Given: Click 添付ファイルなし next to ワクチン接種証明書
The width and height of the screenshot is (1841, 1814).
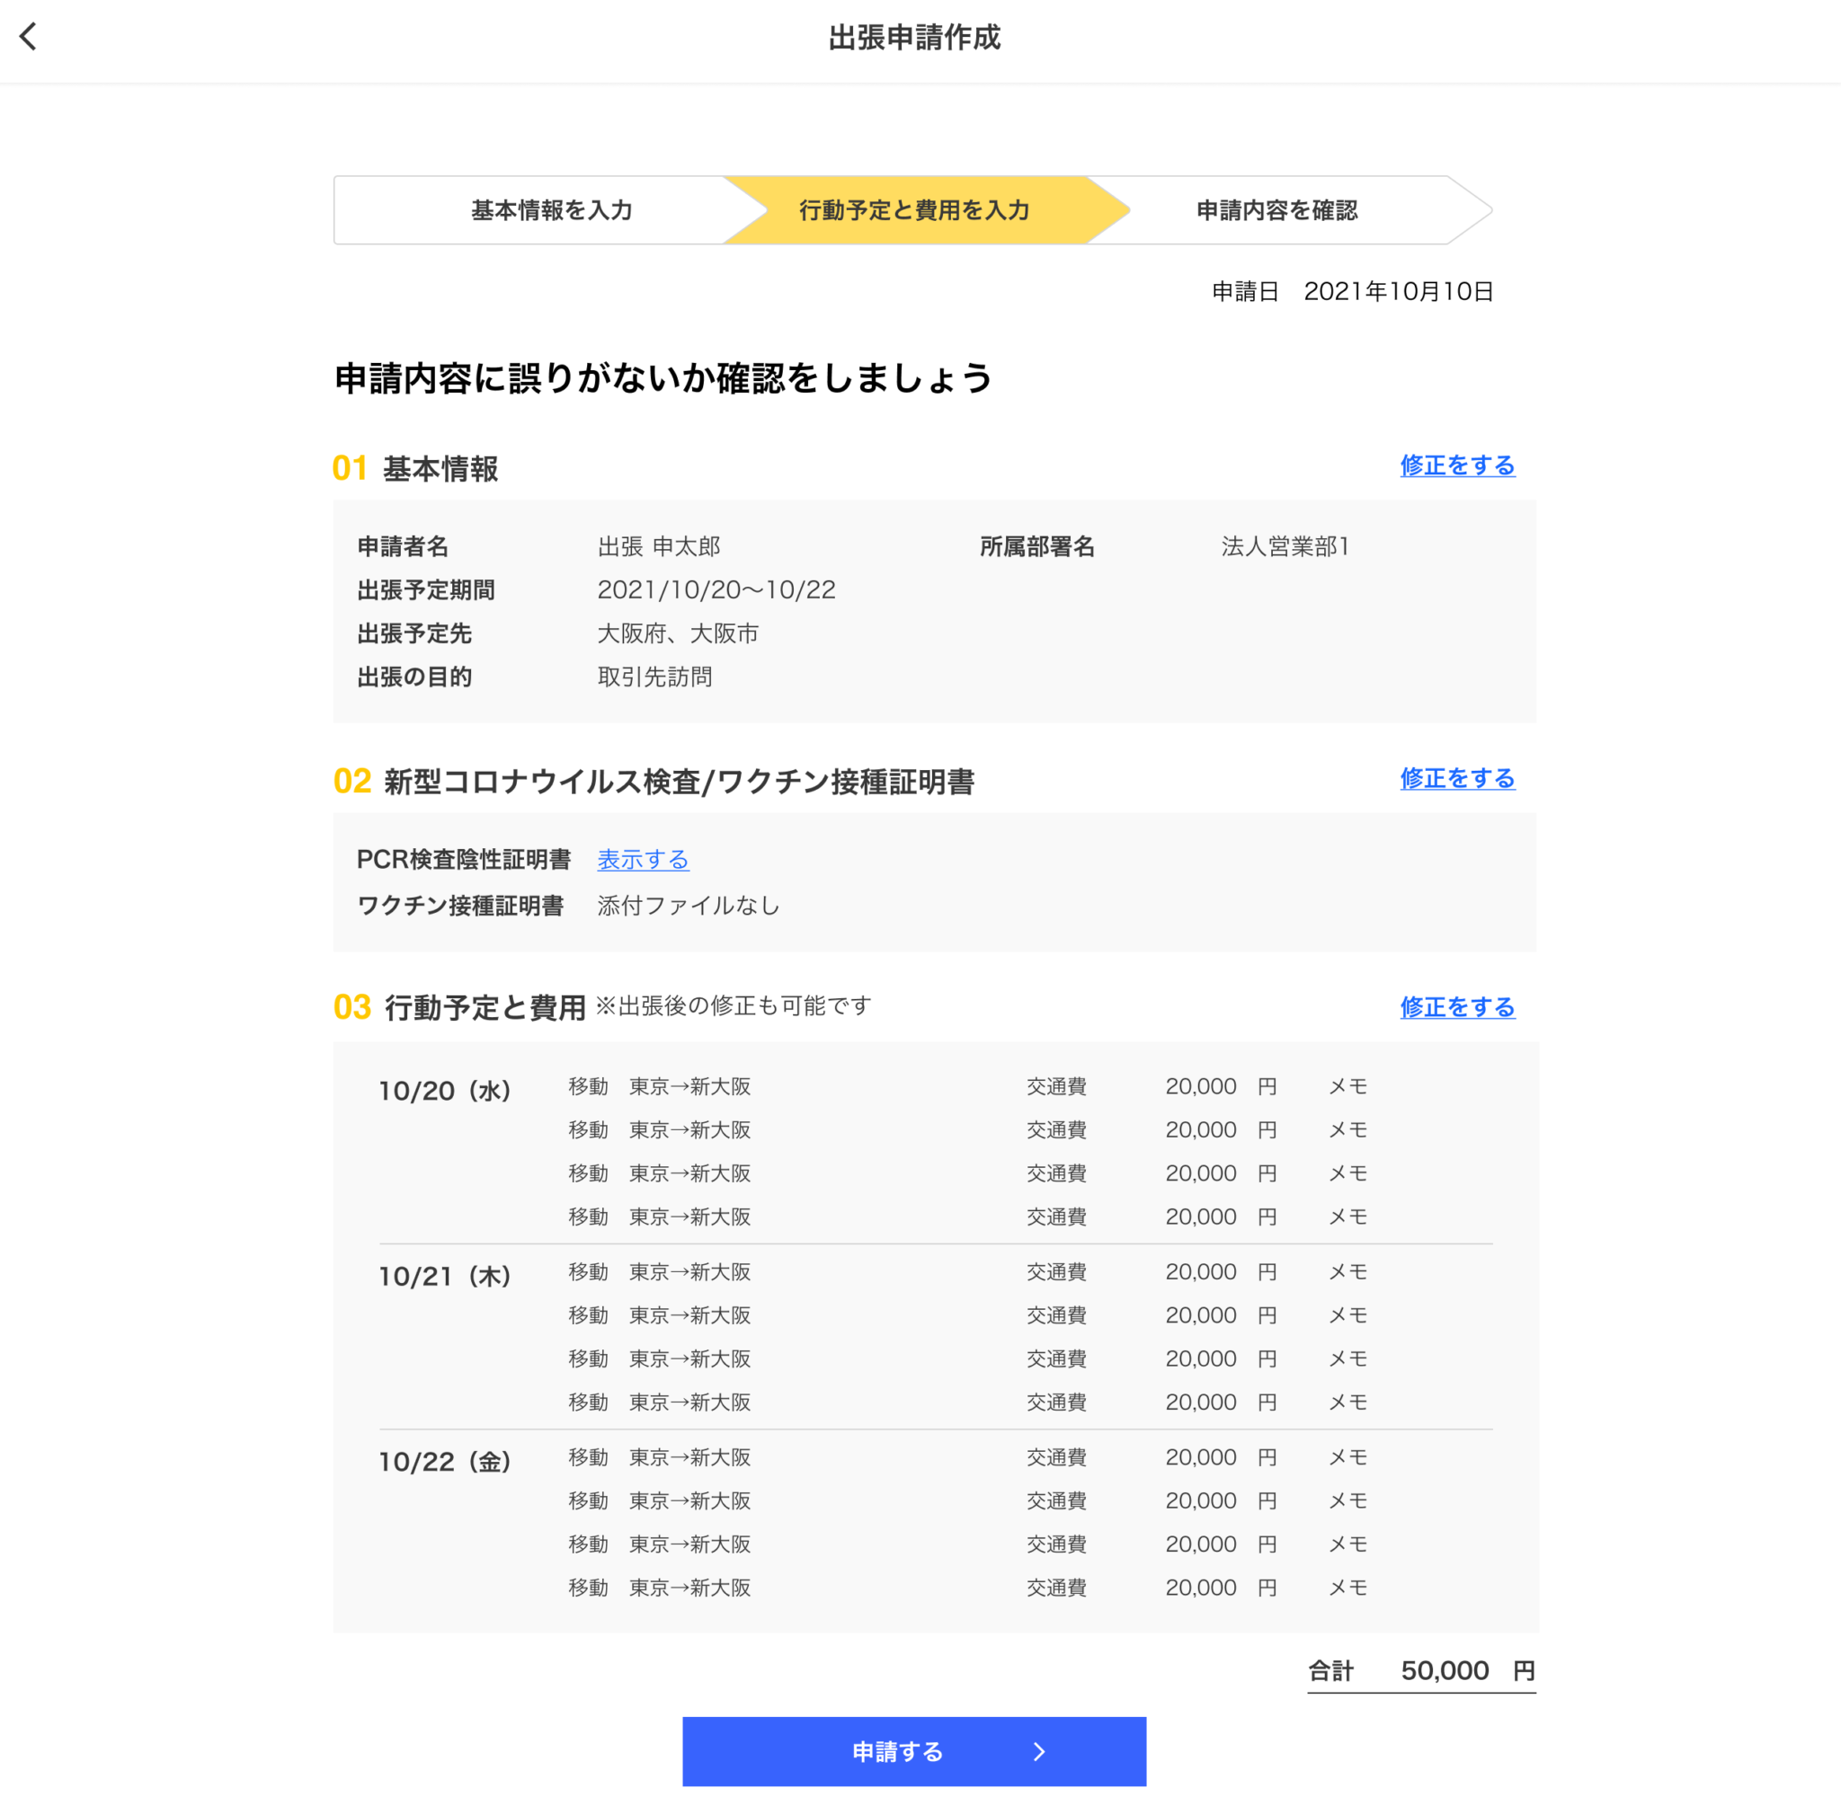Looking at the screenshot, I should (x=689, y=905).
